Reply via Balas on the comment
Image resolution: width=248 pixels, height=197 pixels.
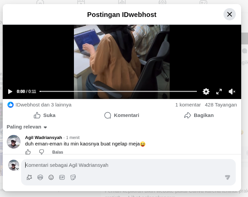58,152
